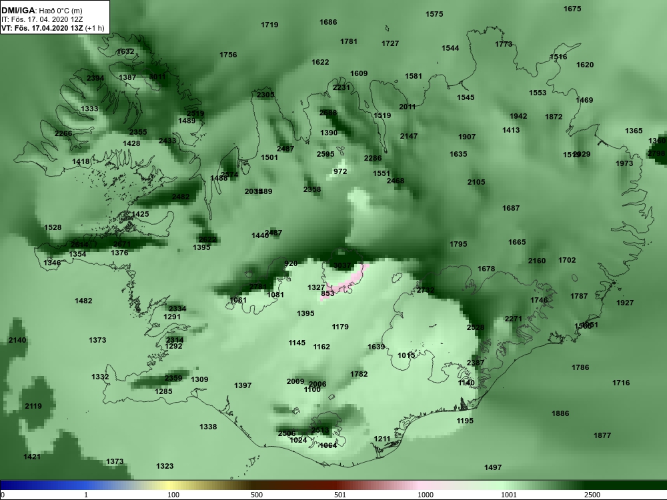Click the legend label '2500'

click(x=592, y=495)
